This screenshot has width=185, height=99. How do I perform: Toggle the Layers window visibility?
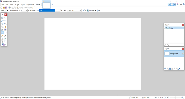click(x=175, y=4)
